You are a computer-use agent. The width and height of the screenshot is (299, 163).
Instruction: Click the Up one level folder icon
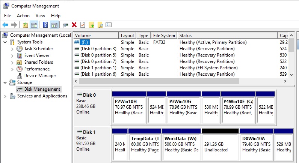click(x=25, y=25)
